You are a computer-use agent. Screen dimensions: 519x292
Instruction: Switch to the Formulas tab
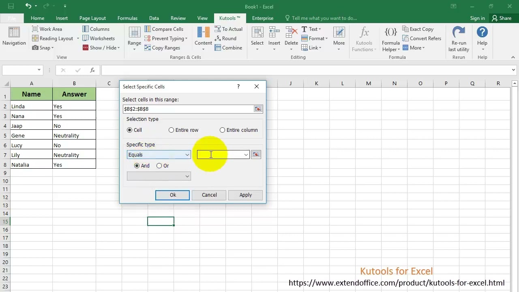[127, 18]
